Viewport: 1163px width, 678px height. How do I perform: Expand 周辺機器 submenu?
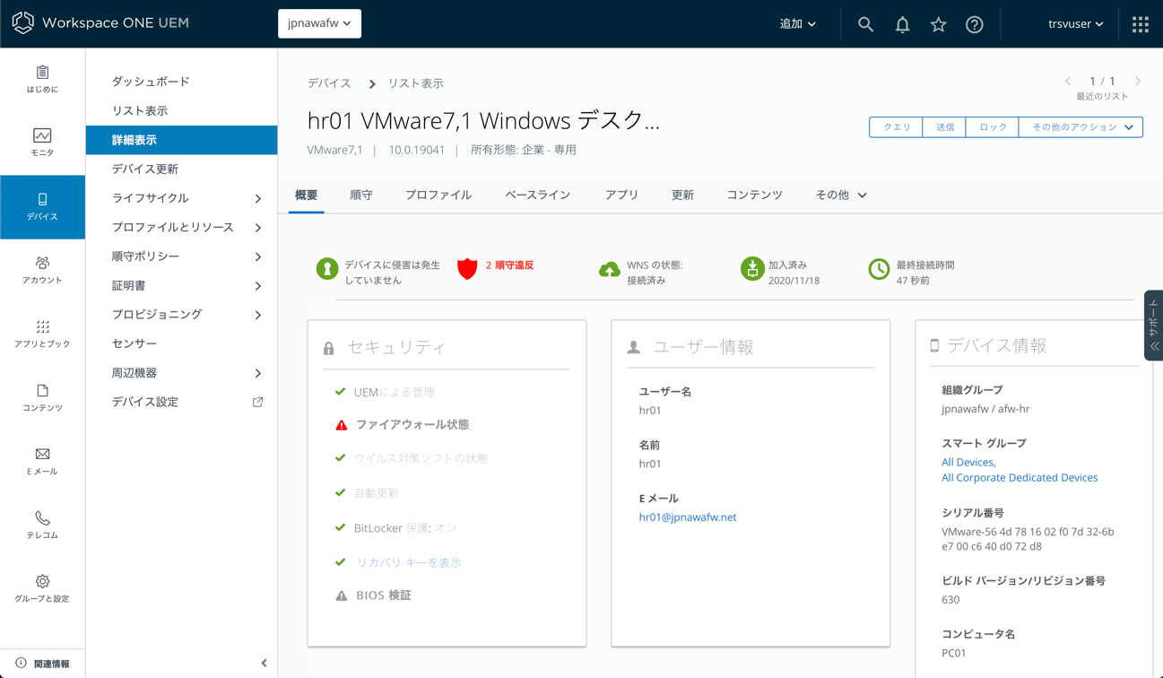[258, 373]
